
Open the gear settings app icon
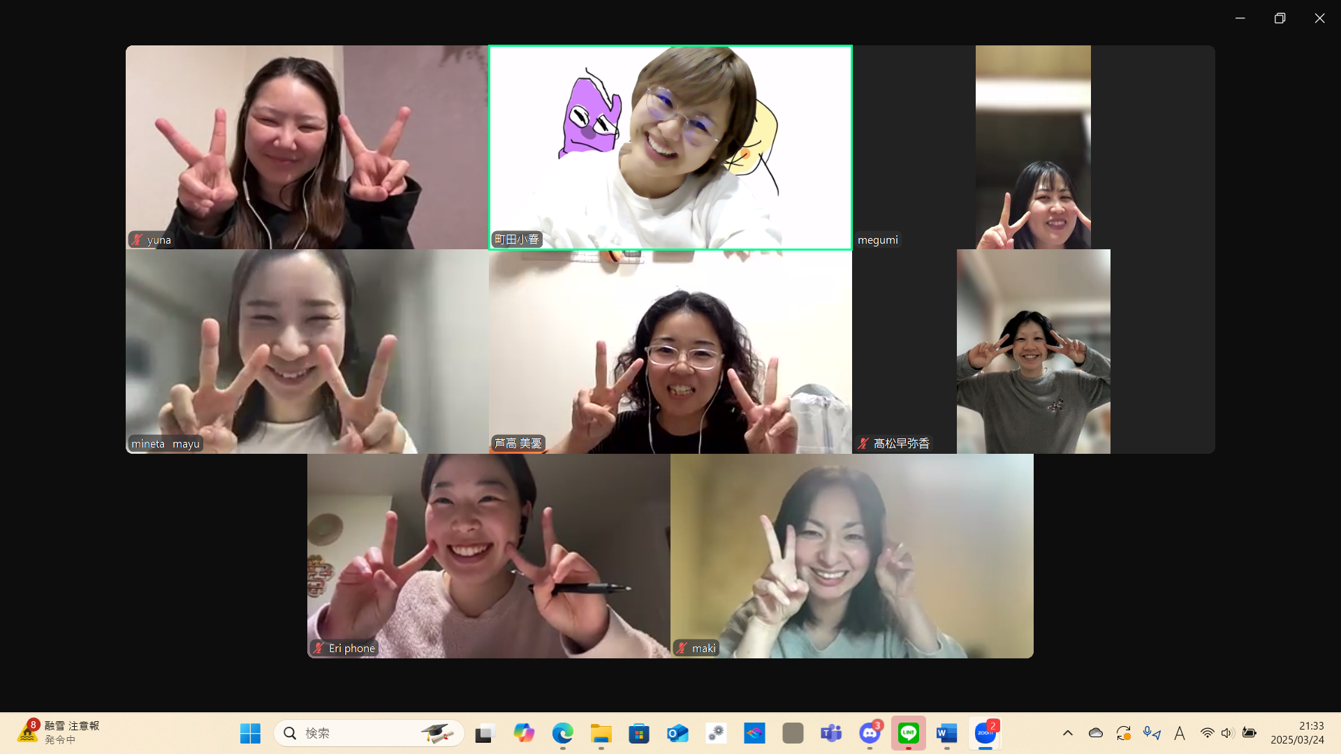point(716,733)
